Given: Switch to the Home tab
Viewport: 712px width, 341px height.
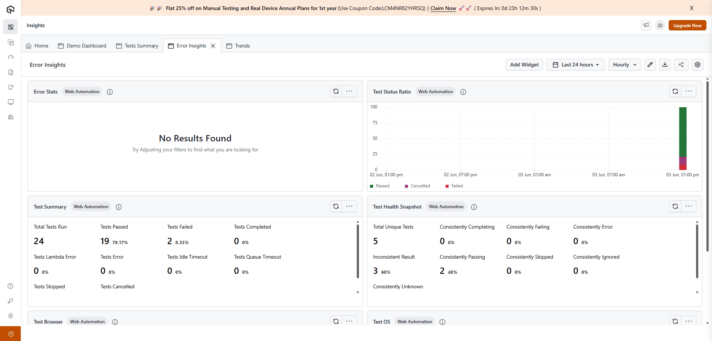Looking at the screenshot, I should point(37,46).
